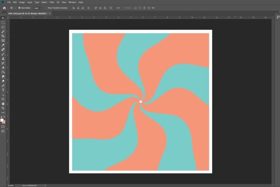This screenshot has height=187, width=280.
Task: Select the Smudge tool
Action: click(3, 76)
